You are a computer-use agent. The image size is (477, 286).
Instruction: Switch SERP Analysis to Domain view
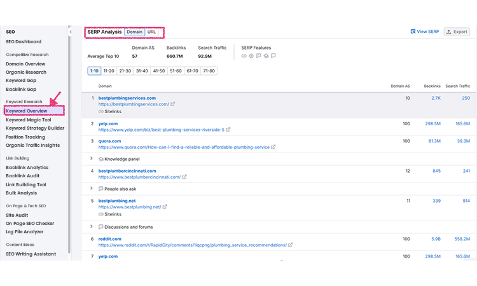134,32
